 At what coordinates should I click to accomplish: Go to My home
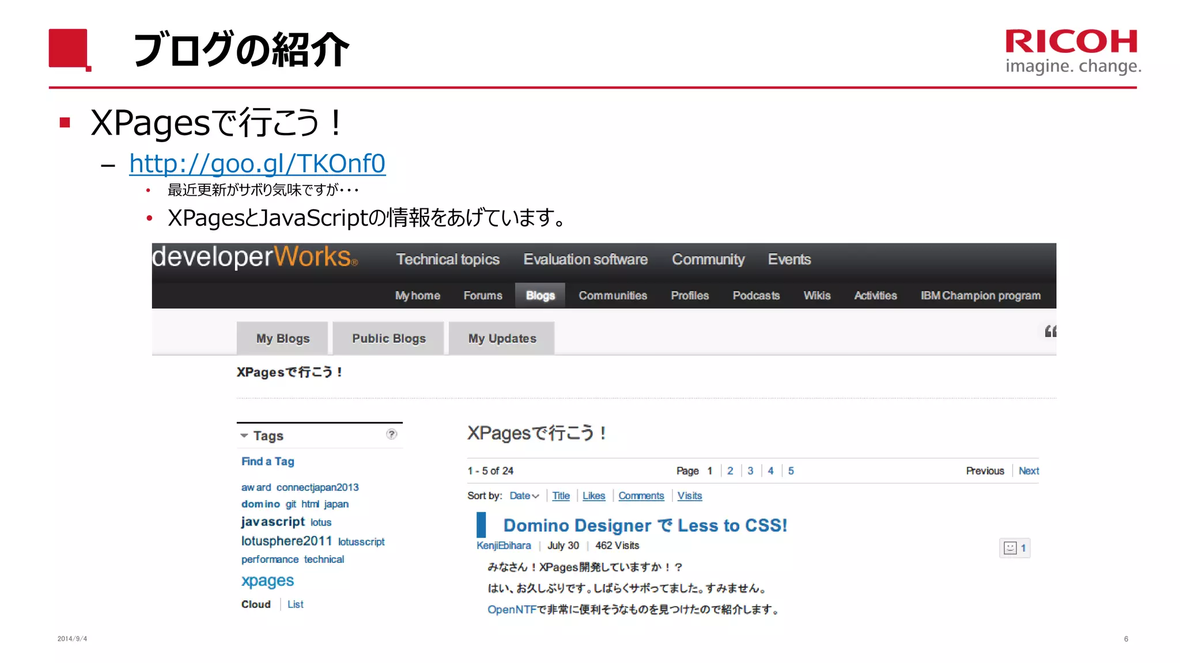[x=418, y=296]
